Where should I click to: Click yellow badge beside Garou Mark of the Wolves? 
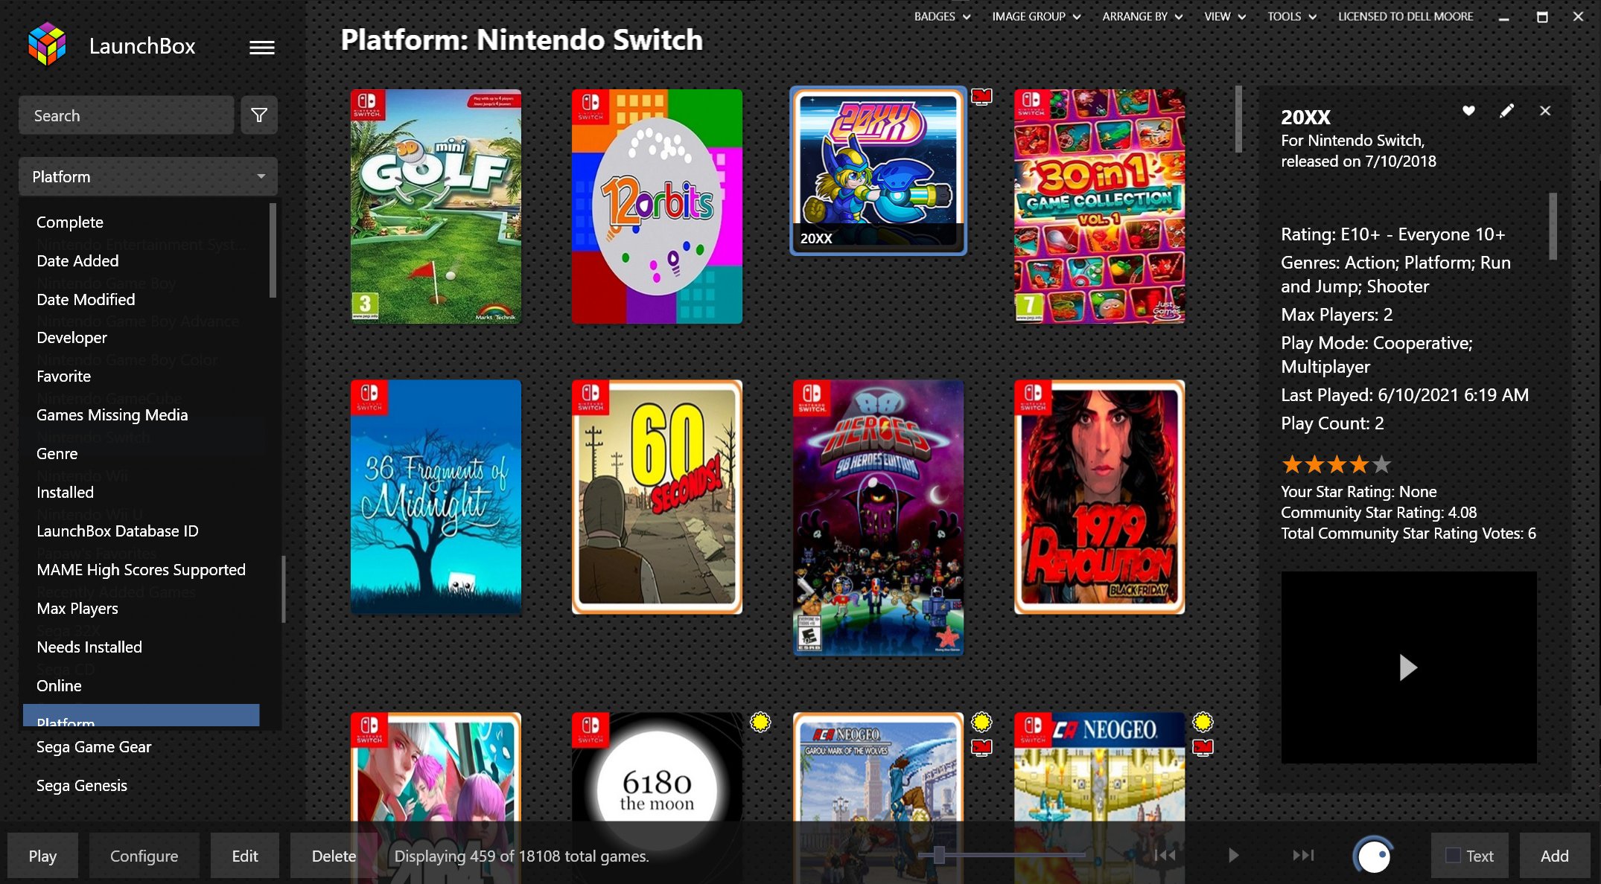click(981, 722)
